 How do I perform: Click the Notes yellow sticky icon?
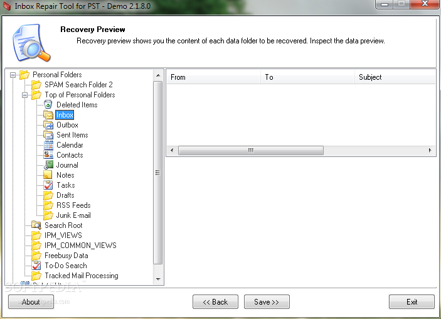pyautogui.click(x=48, y=175)
